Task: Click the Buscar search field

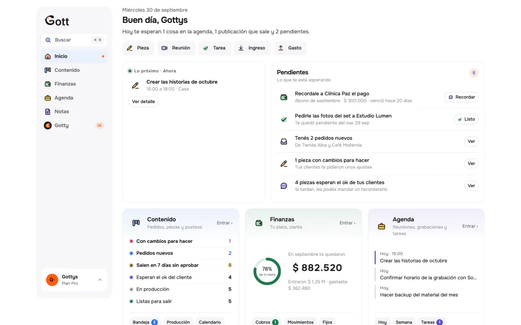Action: click(74, 40)
